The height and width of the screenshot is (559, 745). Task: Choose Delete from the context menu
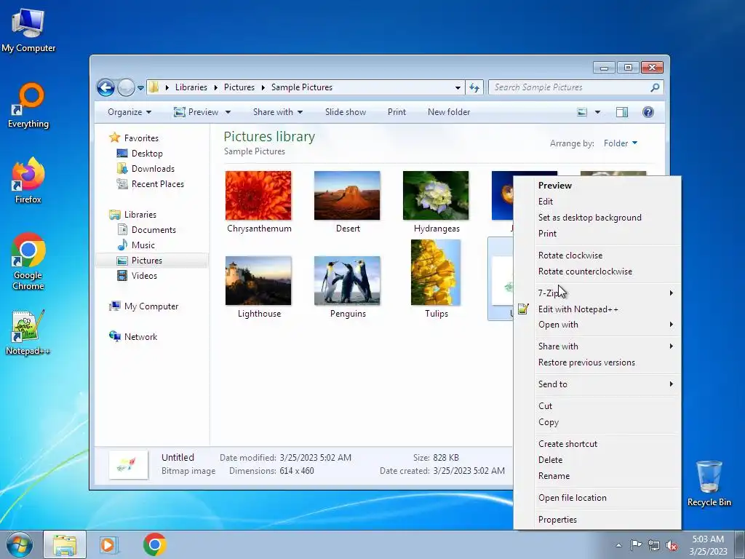tap(606, 460)
